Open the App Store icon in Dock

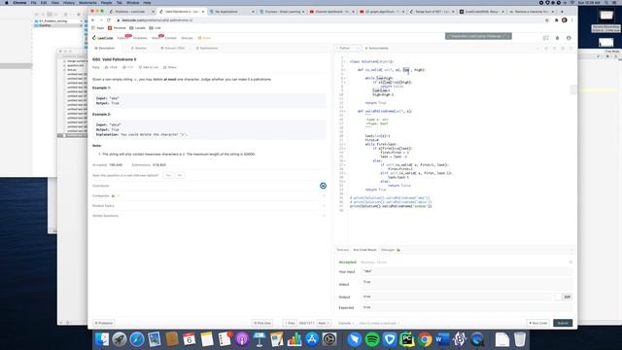(312, 339)
